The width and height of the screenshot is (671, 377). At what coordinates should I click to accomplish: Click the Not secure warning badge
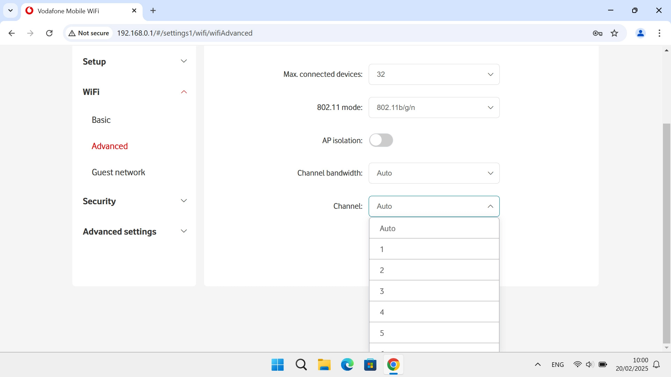click(89, 33)
